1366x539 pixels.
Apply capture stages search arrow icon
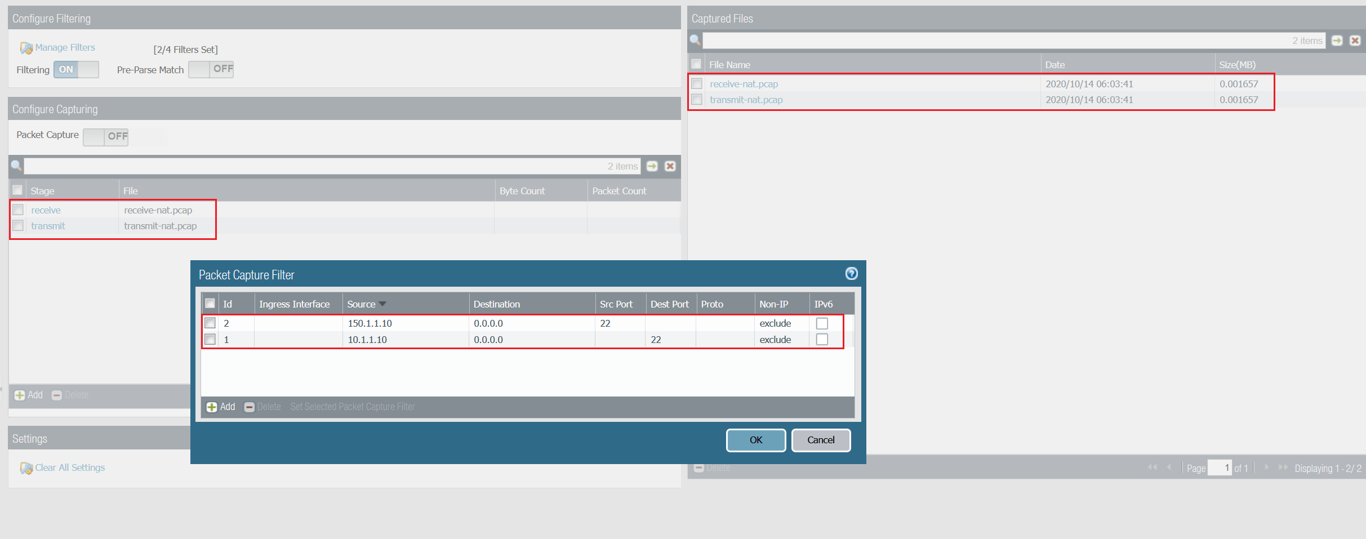click(652, 166)
